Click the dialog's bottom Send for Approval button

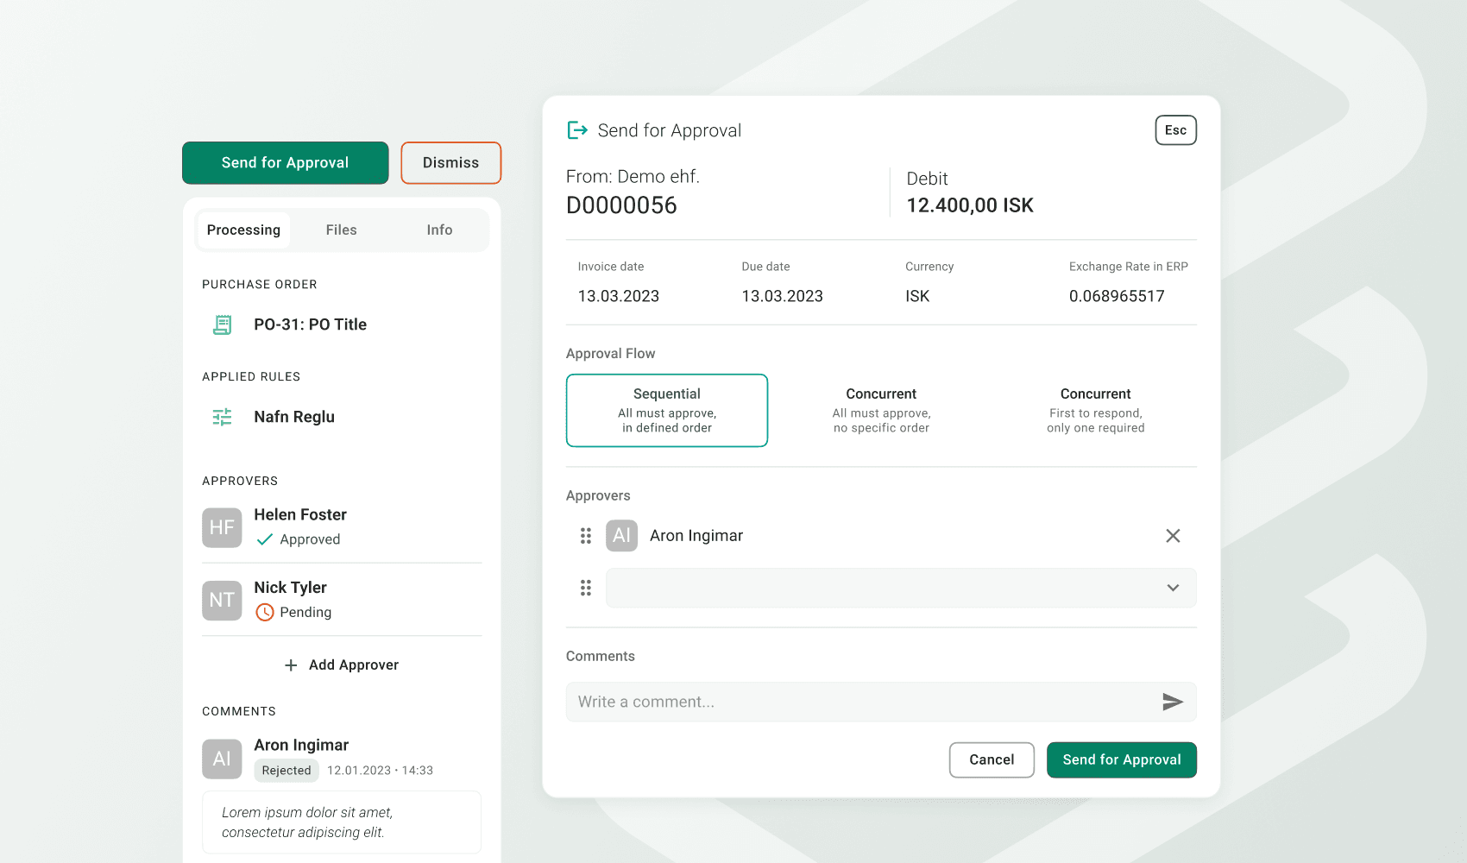pos(1122,760)
